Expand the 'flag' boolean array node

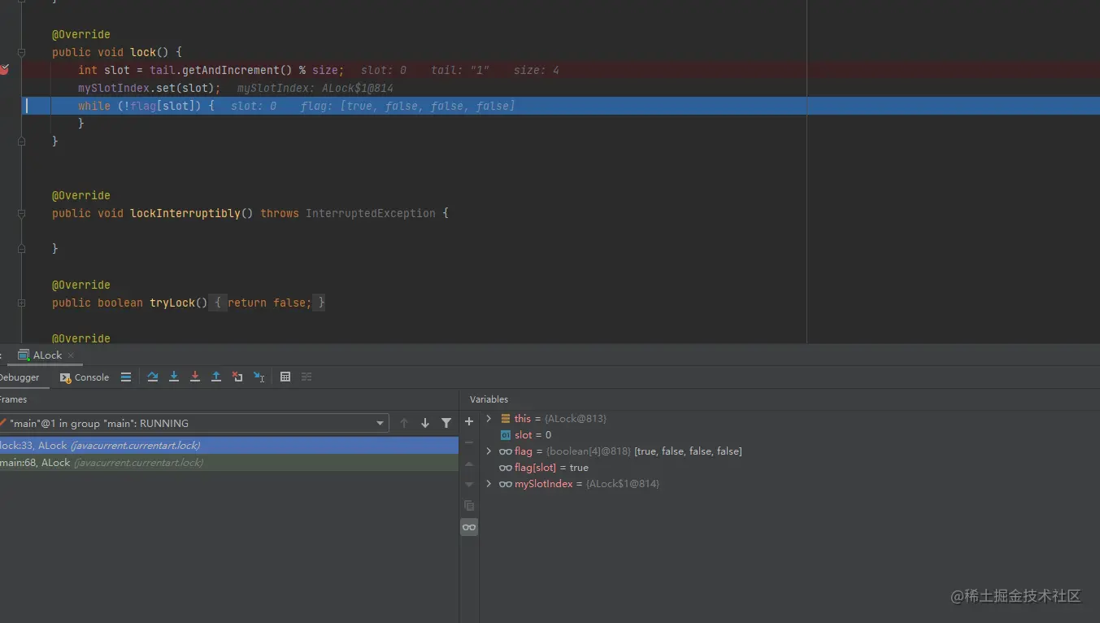(x=489, y=451)
